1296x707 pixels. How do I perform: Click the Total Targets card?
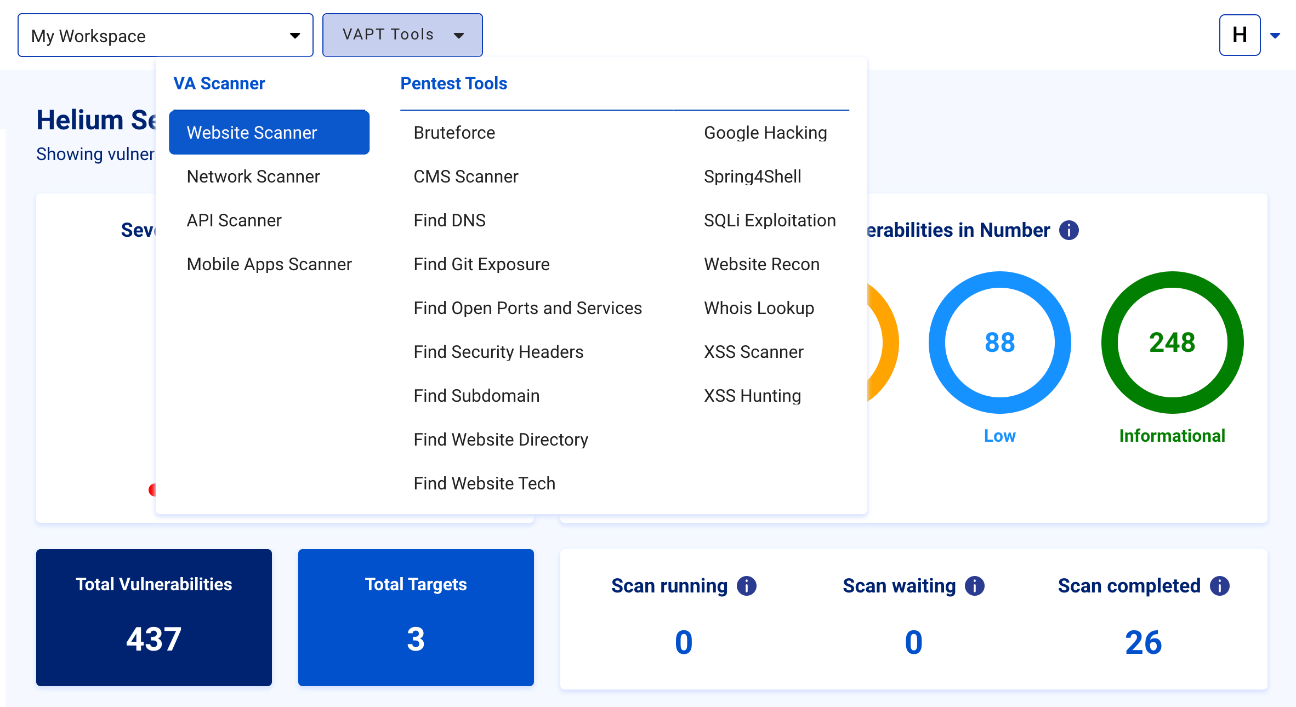[416, 617]
